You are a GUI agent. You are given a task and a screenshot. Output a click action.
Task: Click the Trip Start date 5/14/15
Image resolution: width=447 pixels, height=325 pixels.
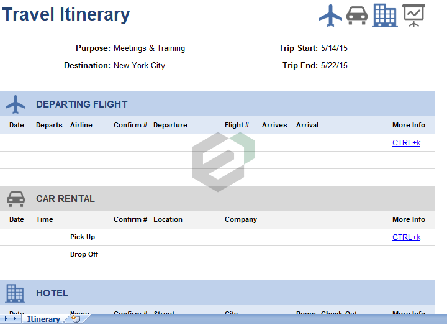click(x=334, y=48)
